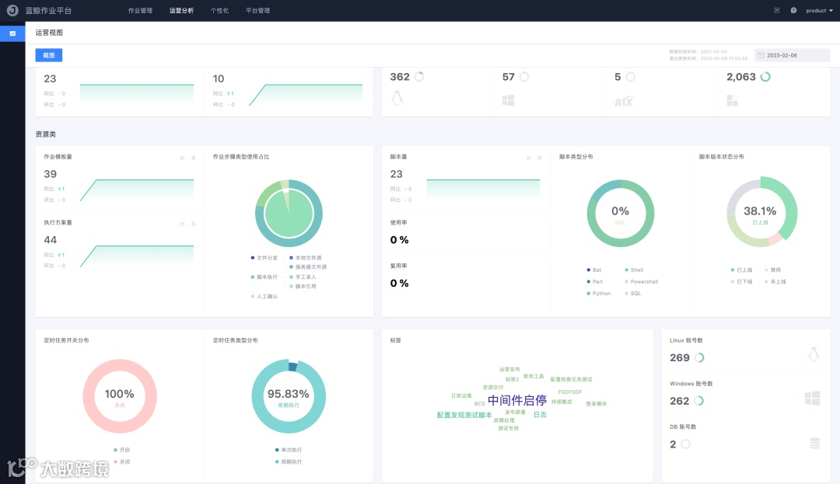Toggle 人工确认 legend in step type chart
Viewport: 840px width, 484px height.
[264, 296]
